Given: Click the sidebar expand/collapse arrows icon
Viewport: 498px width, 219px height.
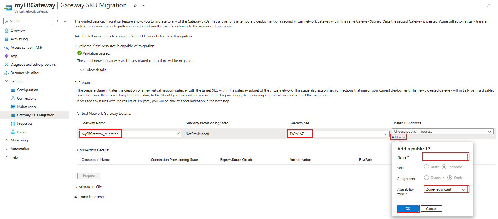Looking at the screenshot, I should click(57, 21).
